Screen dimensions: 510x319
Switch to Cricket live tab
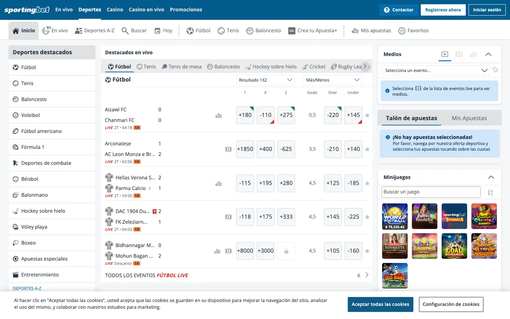[x=314, y=67]
